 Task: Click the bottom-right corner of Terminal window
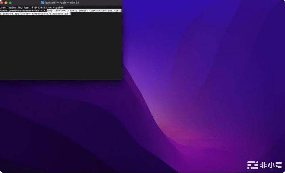(122, 79)
